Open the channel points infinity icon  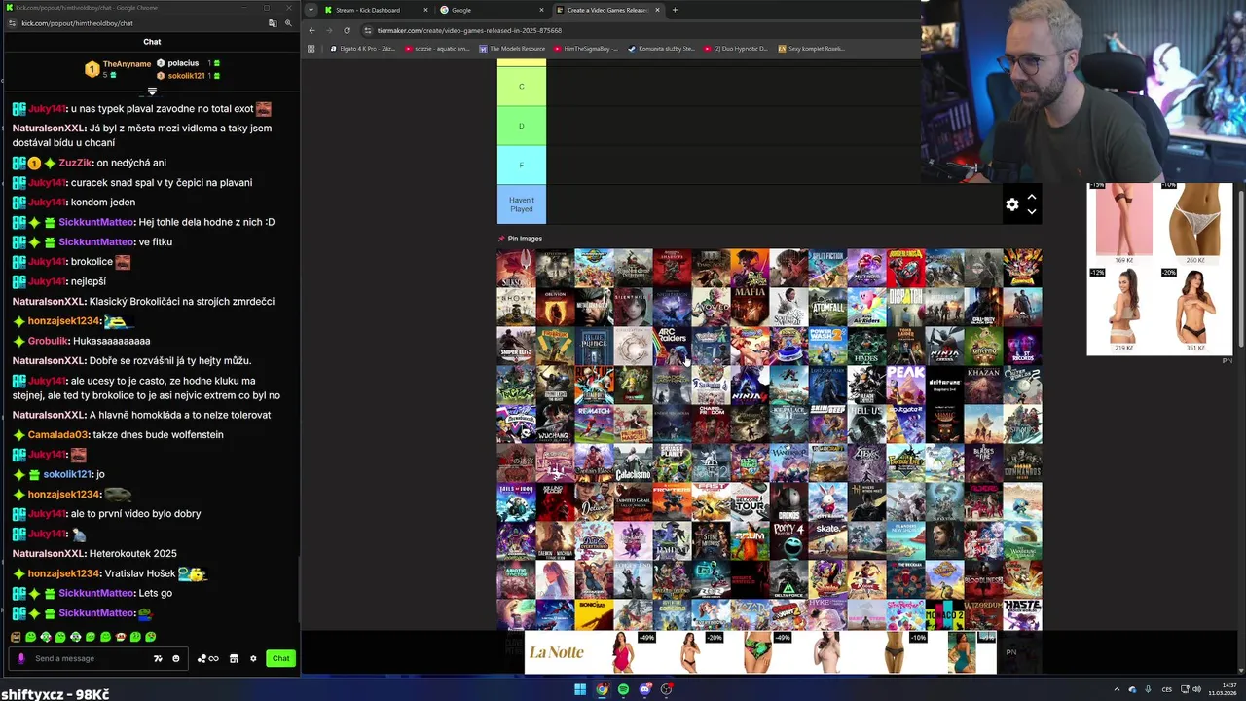208,658
